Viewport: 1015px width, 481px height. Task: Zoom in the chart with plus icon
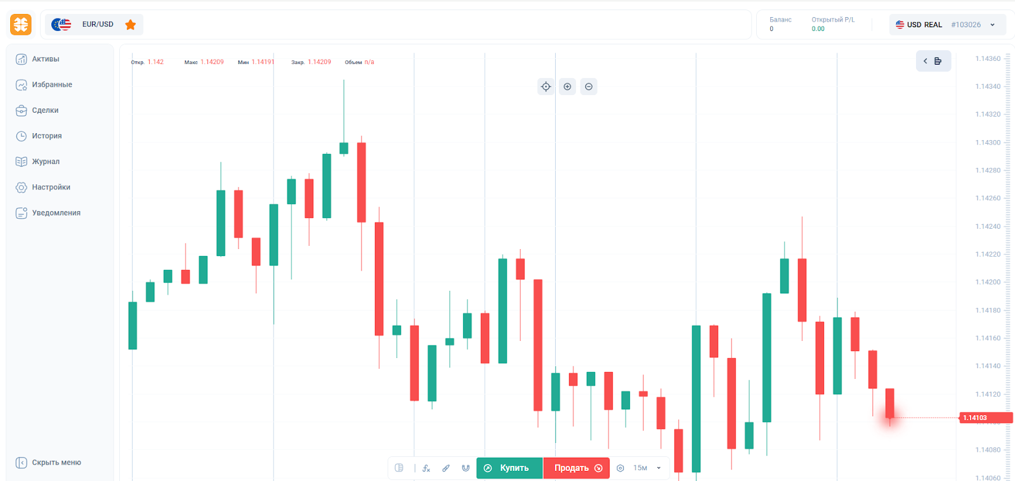click(568, 87)
